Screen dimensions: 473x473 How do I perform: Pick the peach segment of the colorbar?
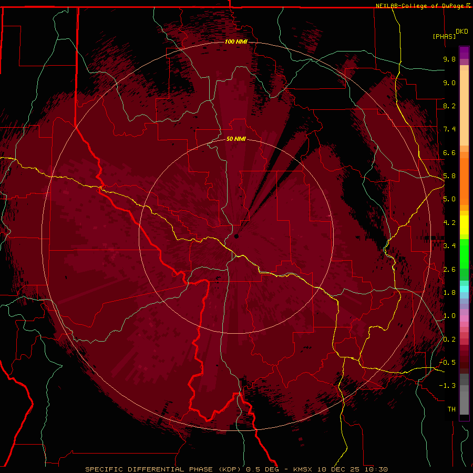[x=464, y=107]
